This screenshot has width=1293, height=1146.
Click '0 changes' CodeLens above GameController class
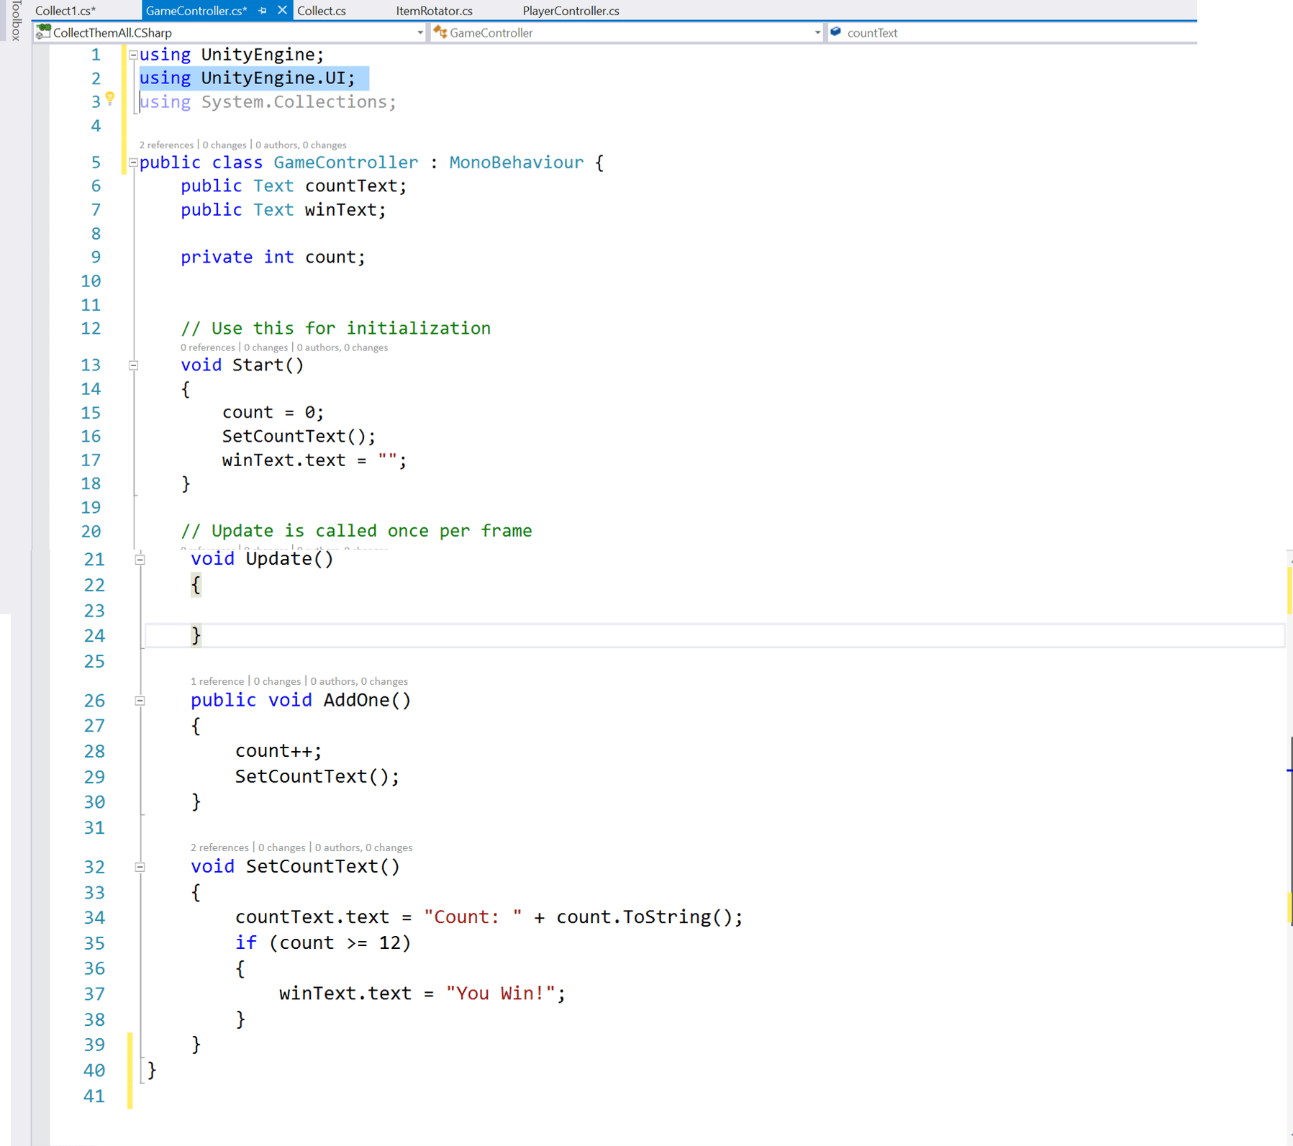[x=224, y=145]
